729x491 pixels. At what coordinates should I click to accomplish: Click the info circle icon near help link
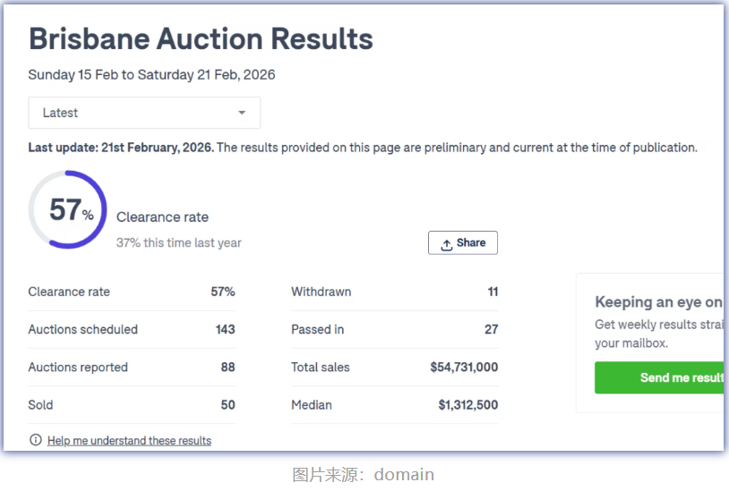tap(36, 440)
